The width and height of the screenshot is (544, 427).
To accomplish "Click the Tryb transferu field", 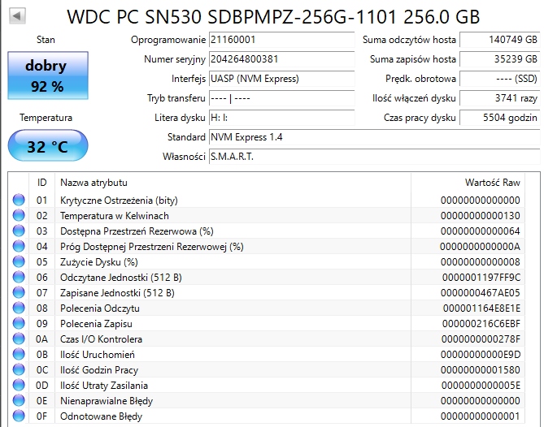I will point(281,98).
